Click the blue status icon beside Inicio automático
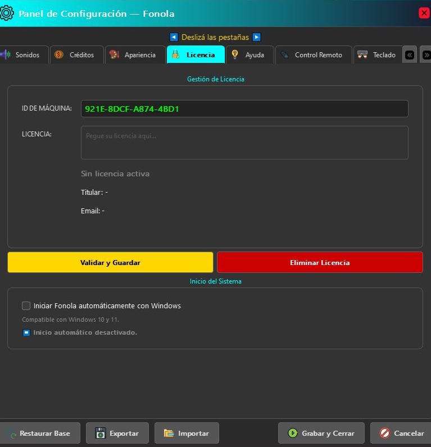This screenshot has width=431, height=447. pos(26,332)
